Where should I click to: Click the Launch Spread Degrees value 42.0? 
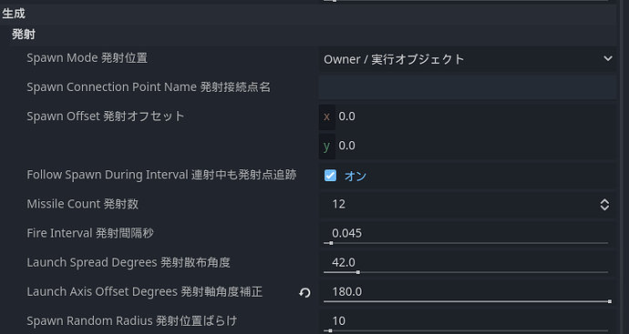(x=344, y=262)
